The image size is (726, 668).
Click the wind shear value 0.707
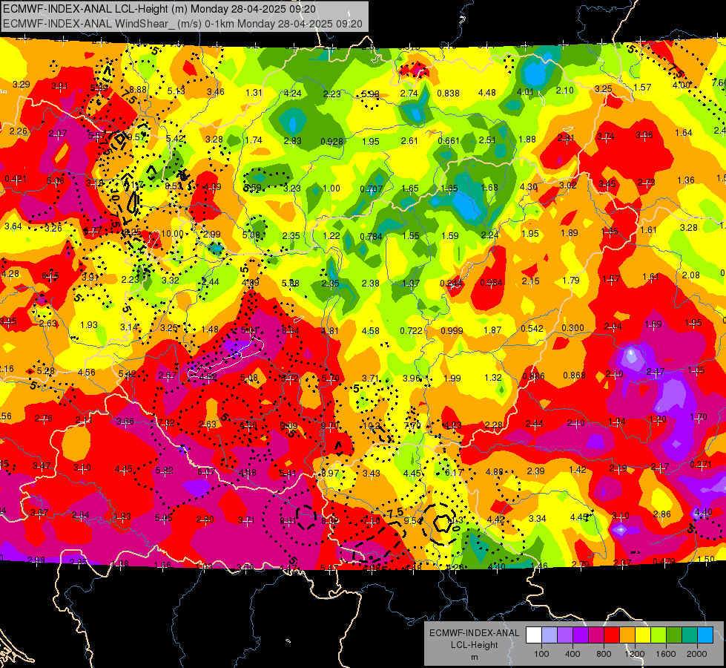pos(372,189)
